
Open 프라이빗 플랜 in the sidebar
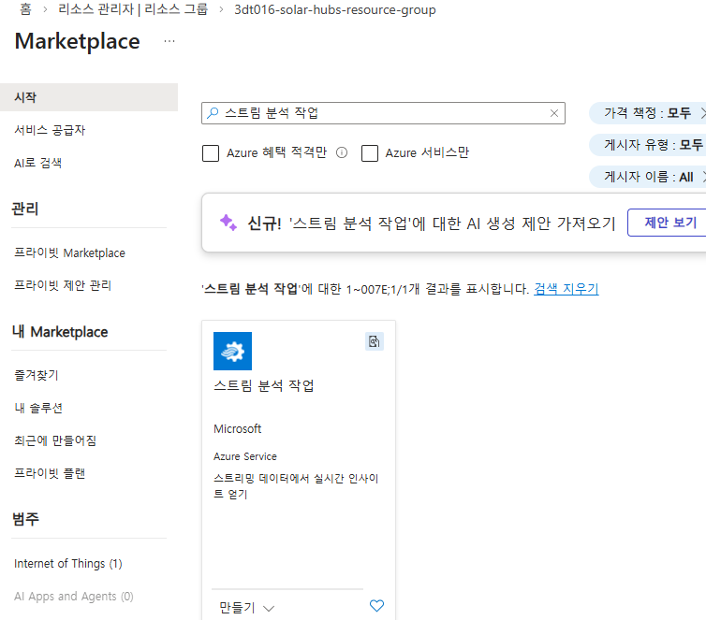50,473
